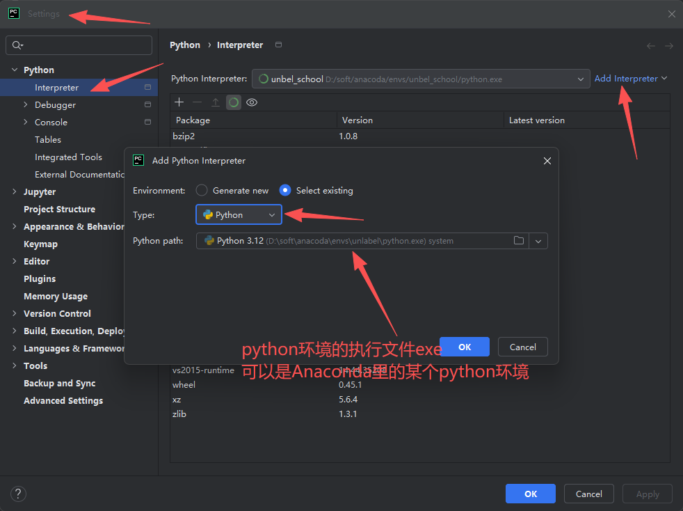Select the xz package row
The height and width of the screenshot is (511, 683).
coord(420,400)
